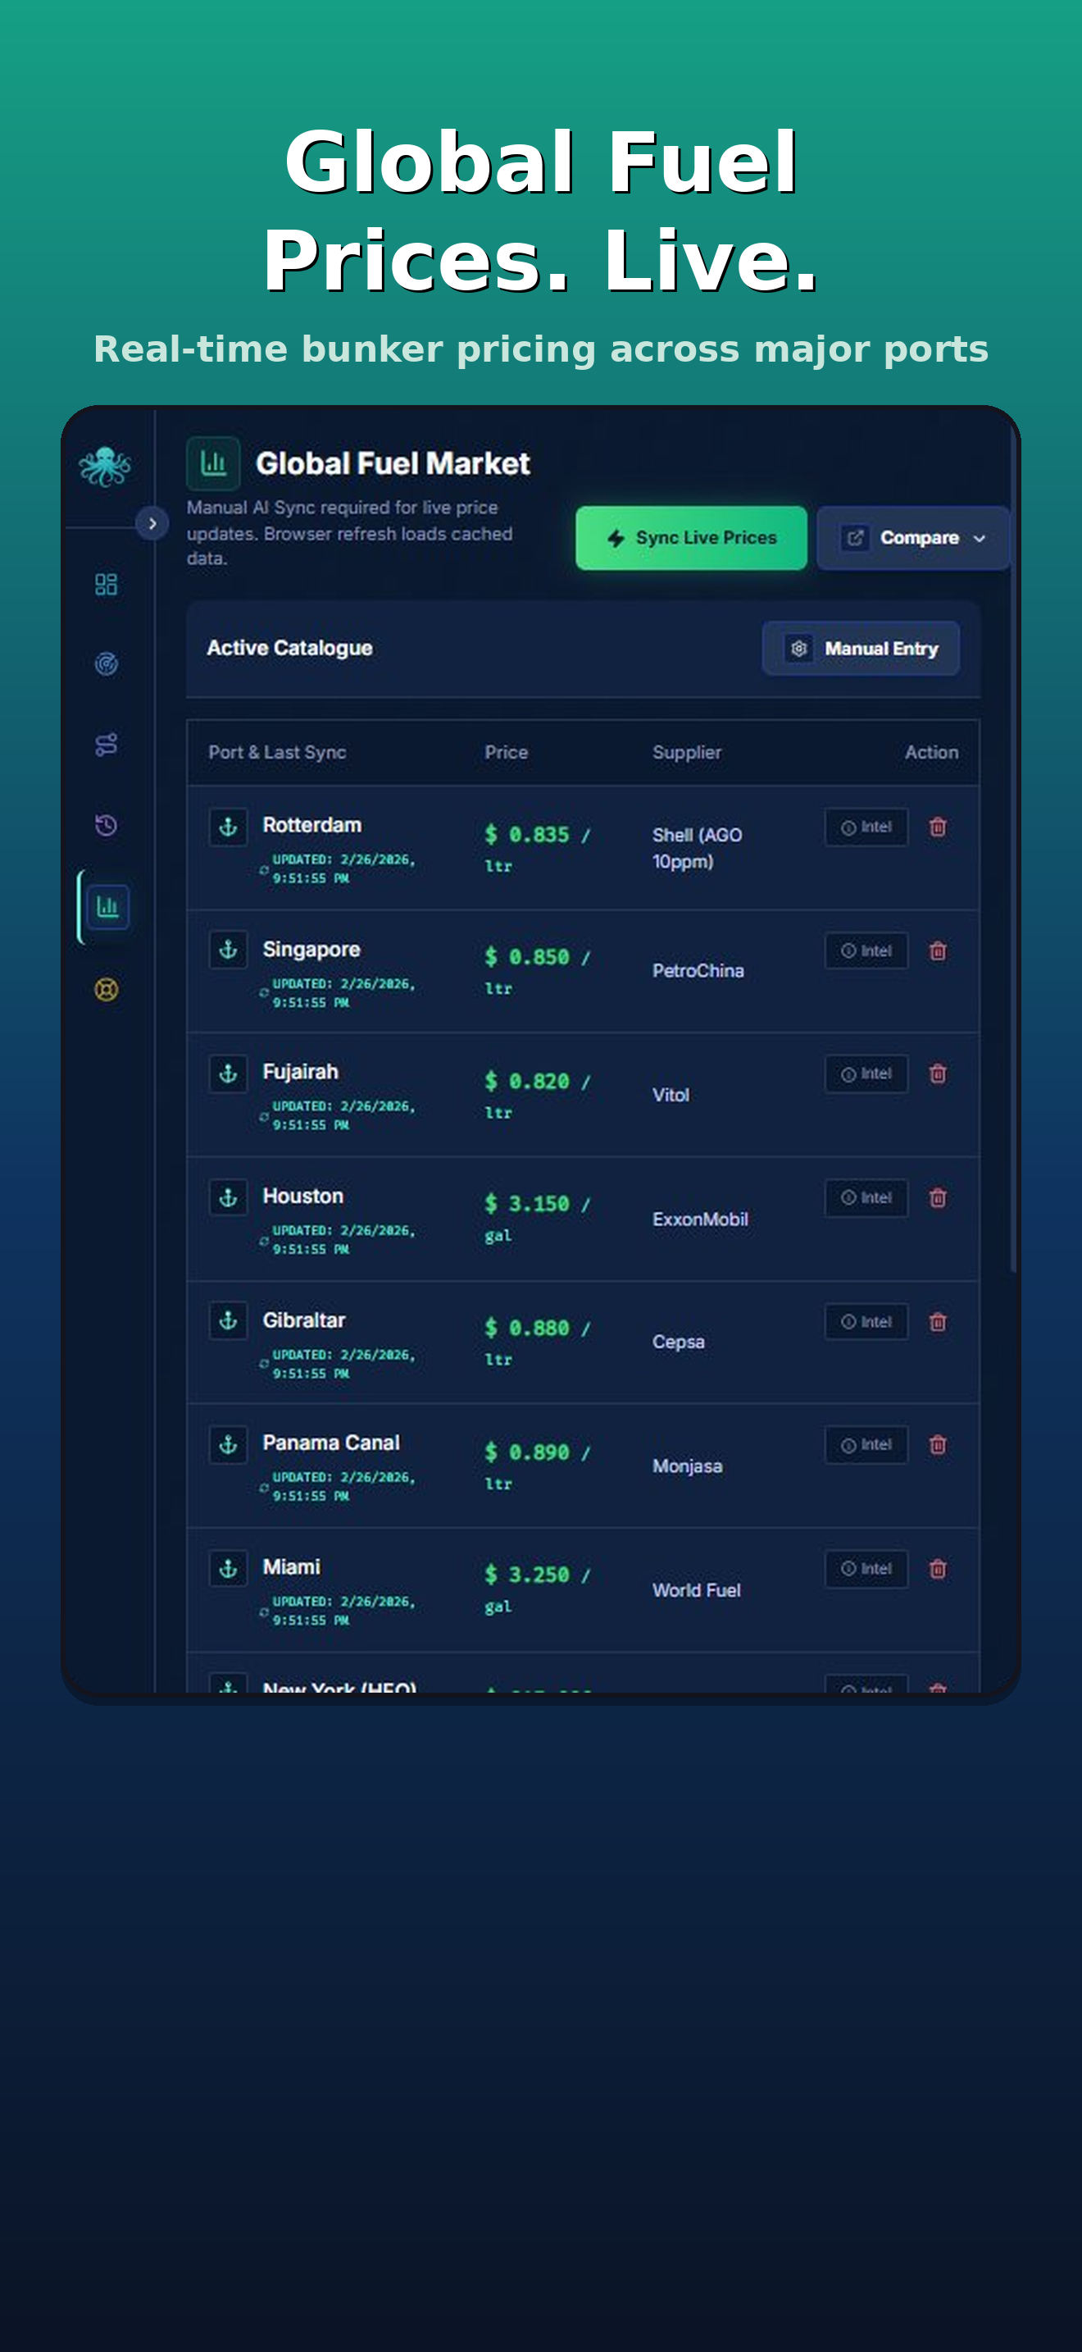Select the fuel market chart sidebar tab
1082x2352 pixels.
[107, 907]
